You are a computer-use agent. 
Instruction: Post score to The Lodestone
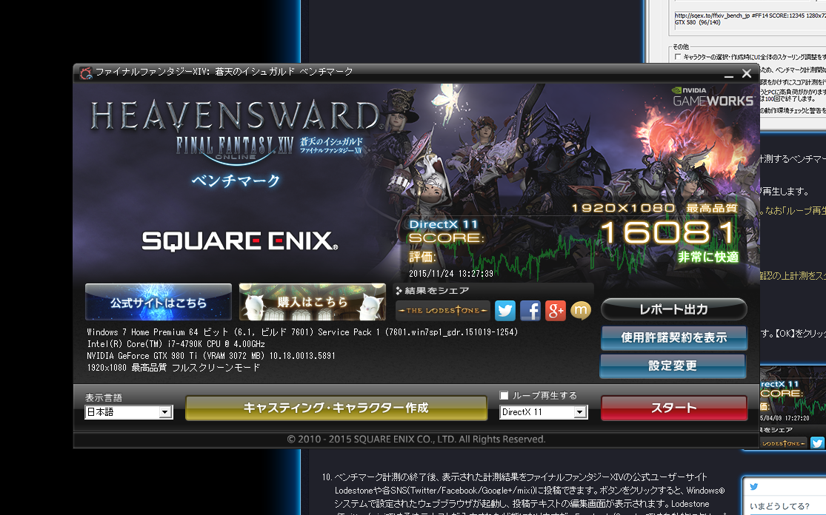442,310
